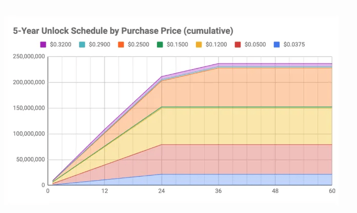Viewport: 357px width, 213px height.
Task: Click the red $0.0500 legend swatch
Action: point(239,45)
